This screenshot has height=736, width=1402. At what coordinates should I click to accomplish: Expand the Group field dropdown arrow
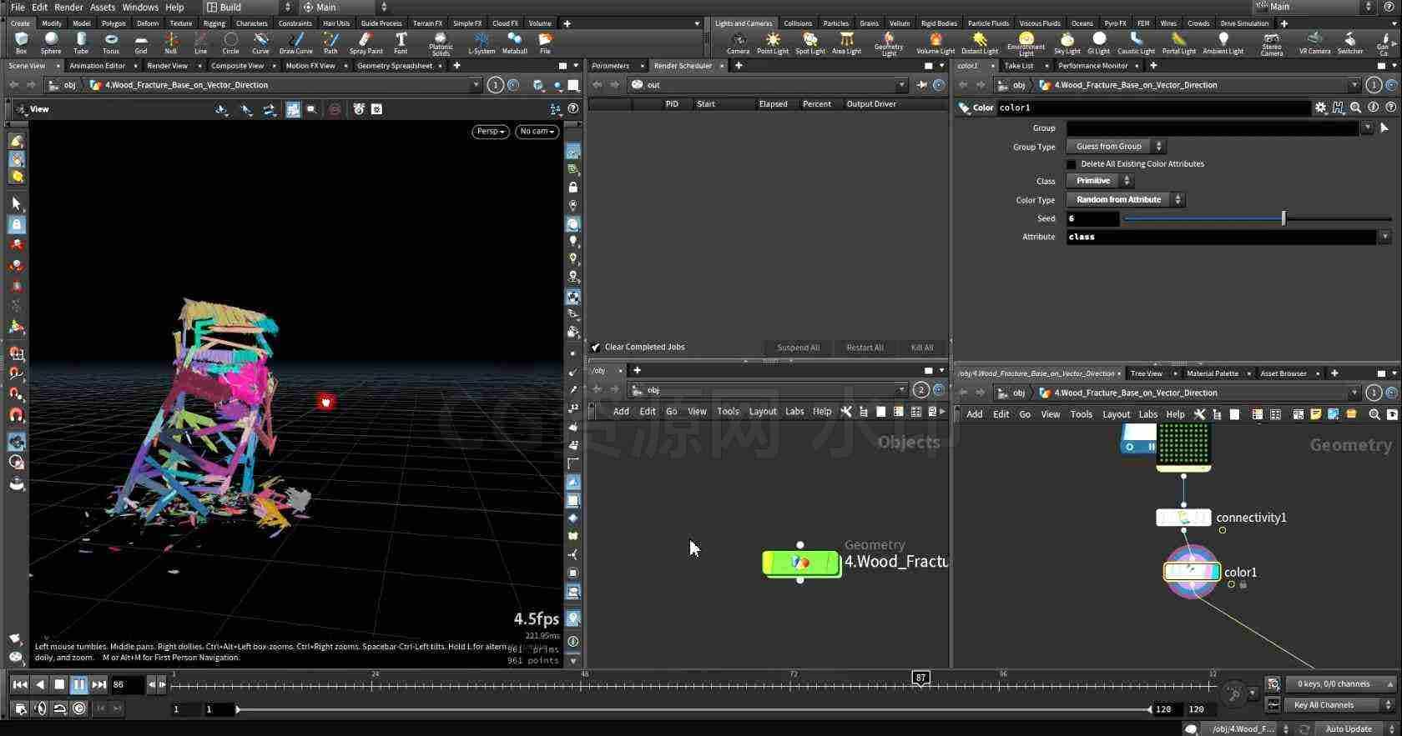tap(1367, 128)
